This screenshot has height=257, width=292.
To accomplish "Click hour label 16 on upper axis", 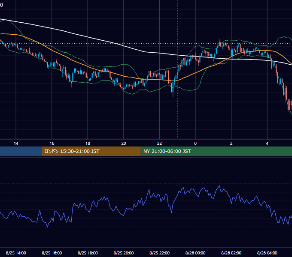I will (52, 143).
